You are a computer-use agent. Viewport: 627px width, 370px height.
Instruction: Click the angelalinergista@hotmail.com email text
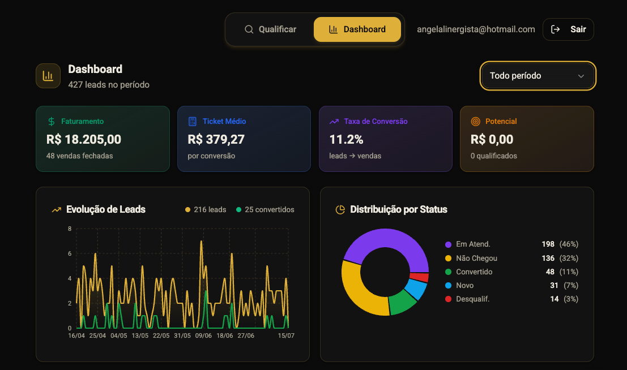pos(476,29)
